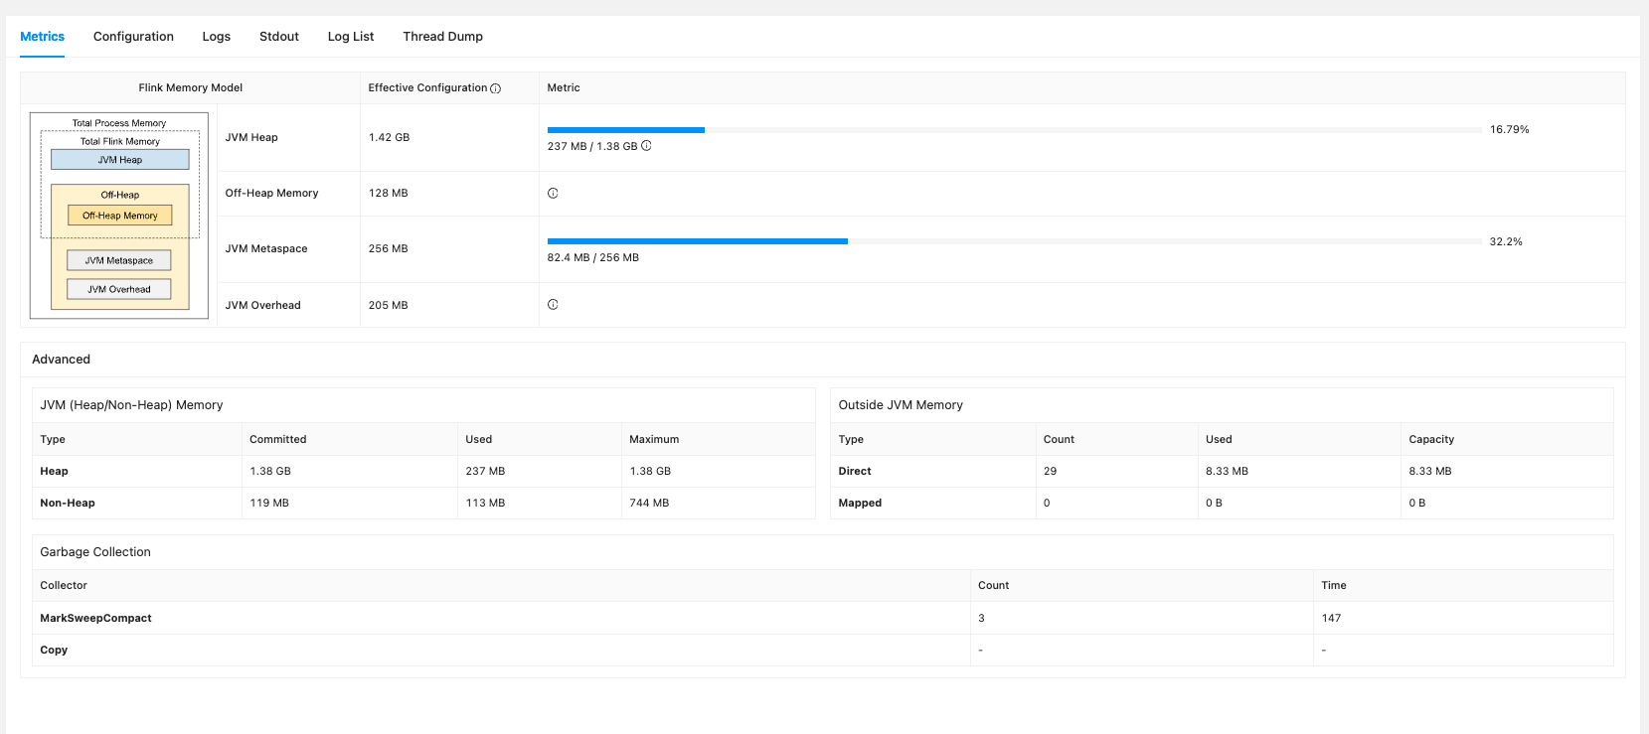Click the MarkSweepCompact time value 147

point(1331,619)
